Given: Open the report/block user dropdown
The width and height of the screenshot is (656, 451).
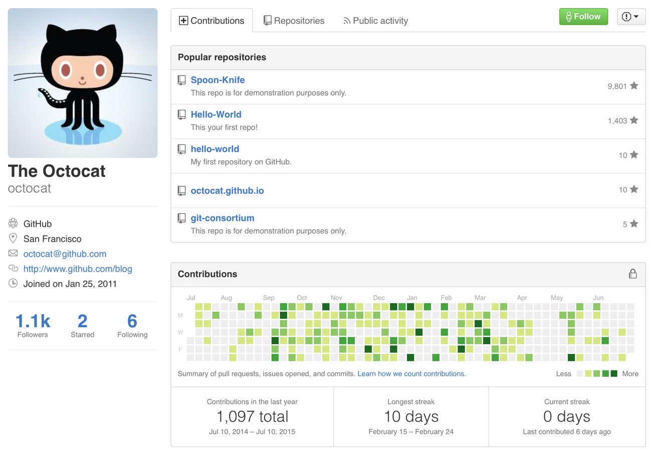Looking at the screenshot, I should pyautogui.click(x=631, y=17).
